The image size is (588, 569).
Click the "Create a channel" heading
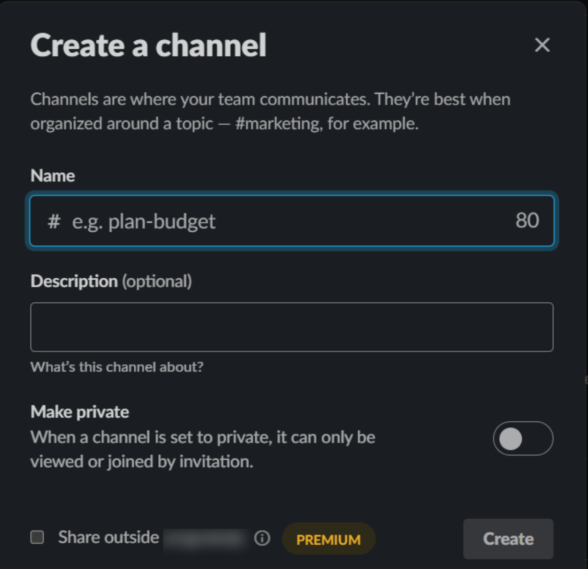(x=148, y=46)
